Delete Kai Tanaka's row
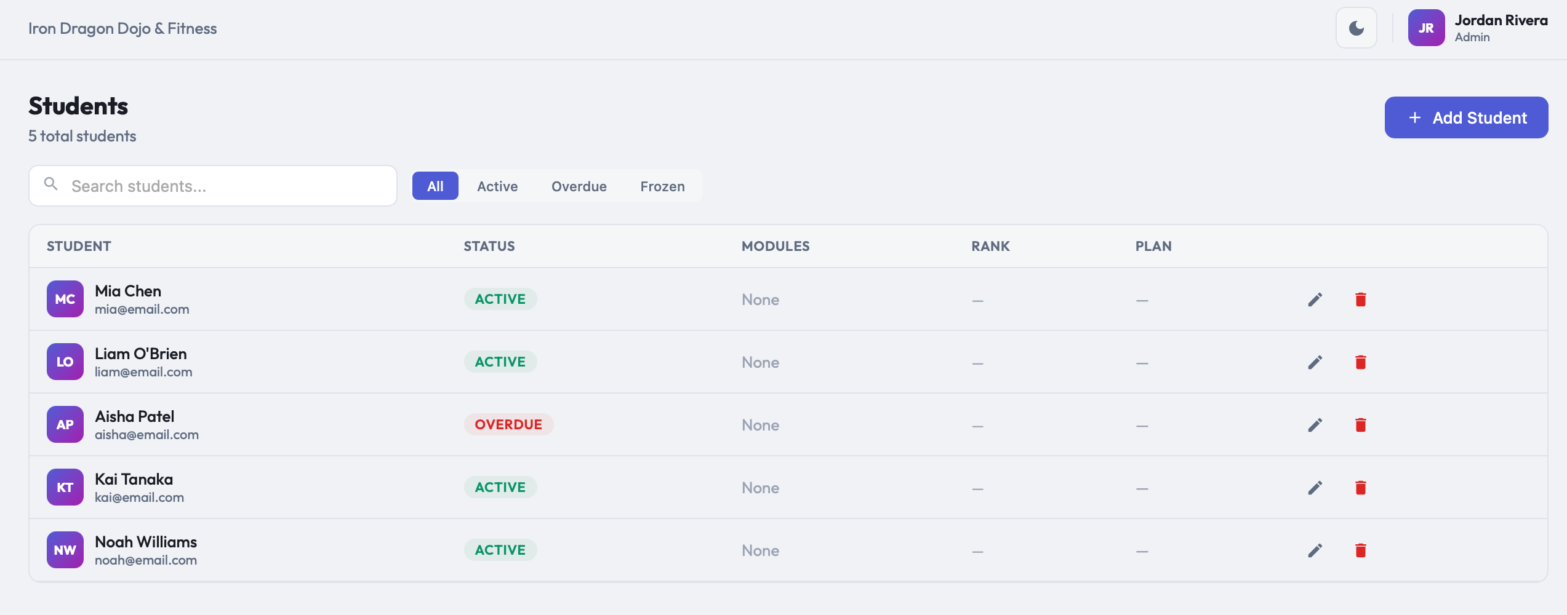The image size is (1567, 615). [x=1360, y=488]
